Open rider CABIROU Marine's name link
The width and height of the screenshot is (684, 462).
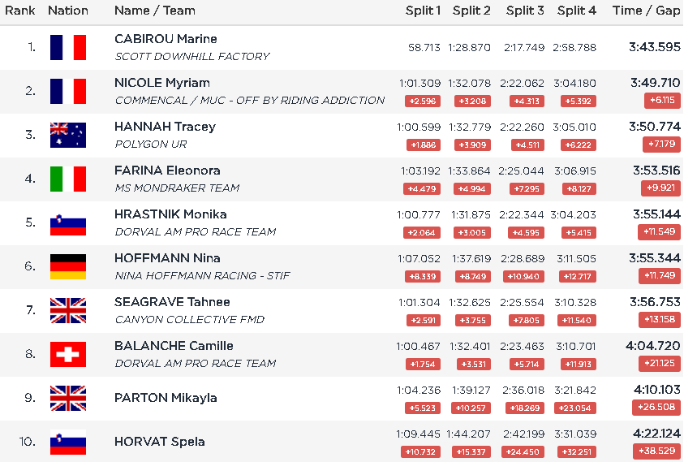coord(166,39)
